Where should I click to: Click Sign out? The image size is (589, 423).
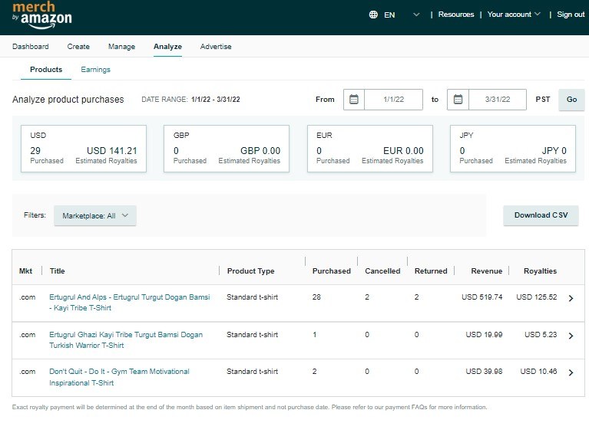571,15
